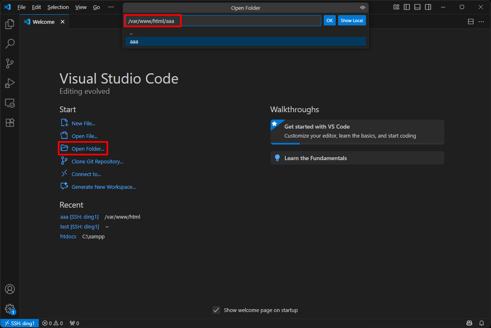Open the Source Control view
Screen dimensions: 491x328
[10, 63]
